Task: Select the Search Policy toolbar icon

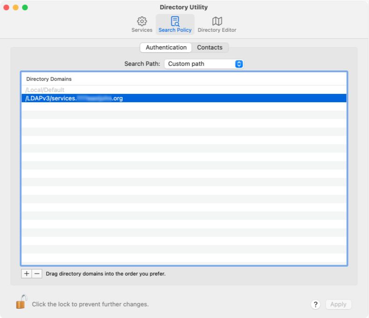Action: click(175, 21)
